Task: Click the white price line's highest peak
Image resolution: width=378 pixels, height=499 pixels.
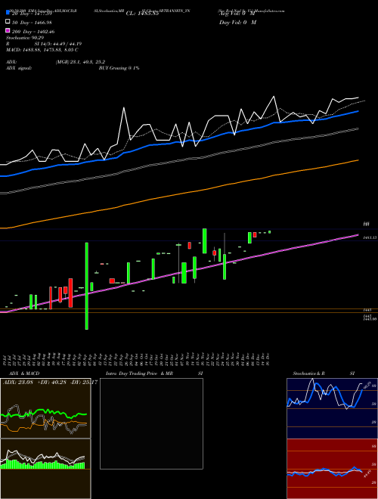Action: (274, 97)
